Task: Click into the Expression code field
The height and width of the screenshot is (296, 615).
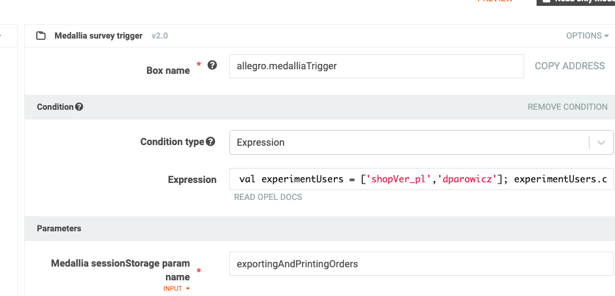Action: point(422,179)
